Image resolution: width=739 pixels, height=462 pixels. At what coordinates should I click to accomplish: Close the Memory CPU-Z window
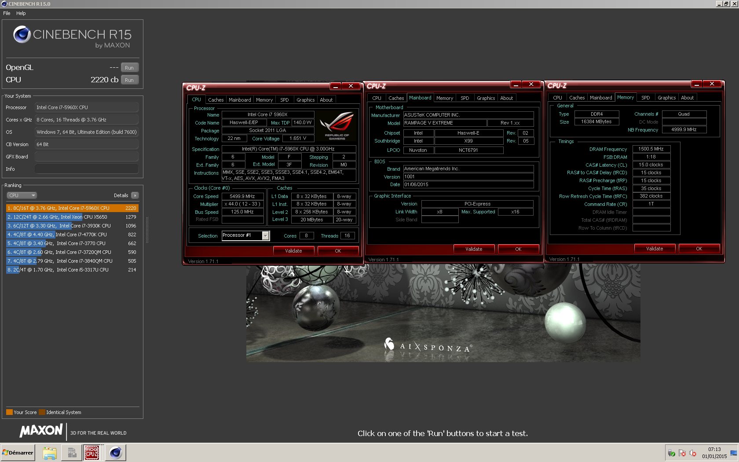click(712, 84)
